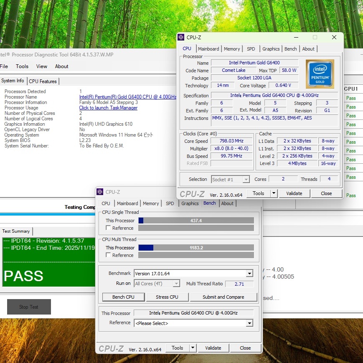The image size is (363, 363).
Task: Expand the Reference processor Please Select dropdown
Action: (249, 323)
